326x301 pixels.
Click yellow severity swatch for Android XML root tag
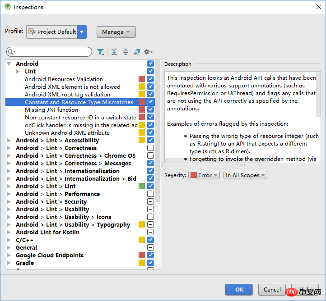(x=142, y=94)
